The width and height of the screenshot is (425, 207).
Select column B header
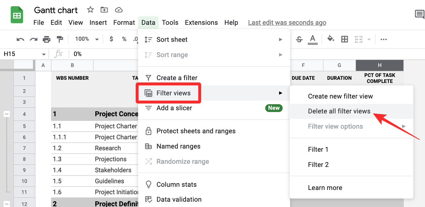click(72, 65)
